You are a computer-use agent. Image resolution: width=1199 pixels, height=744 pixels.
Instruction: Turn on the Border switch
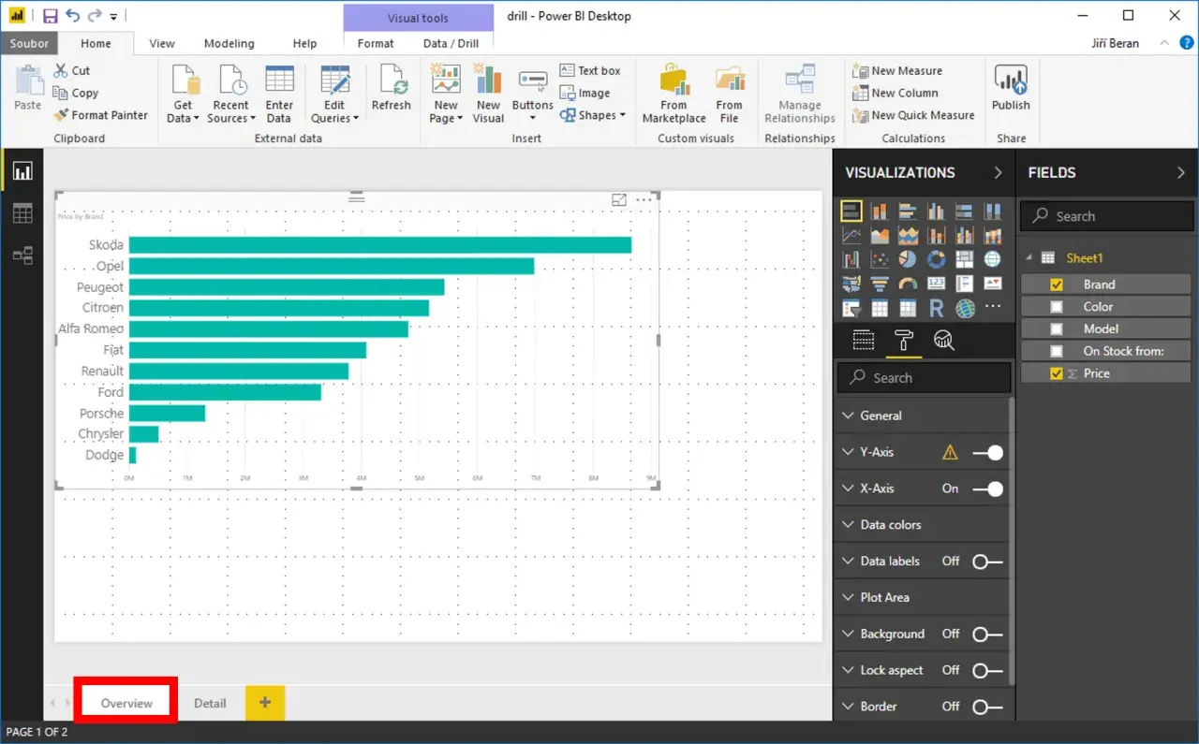987,707
